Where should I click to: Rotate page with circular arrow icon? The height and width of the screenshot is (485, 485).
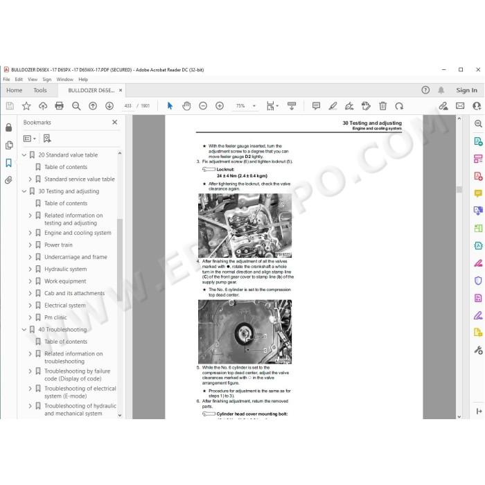399,106
